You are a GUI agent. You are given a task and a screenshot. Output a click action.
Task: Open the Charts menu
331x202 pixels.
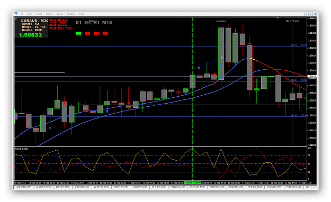point(49,14)
